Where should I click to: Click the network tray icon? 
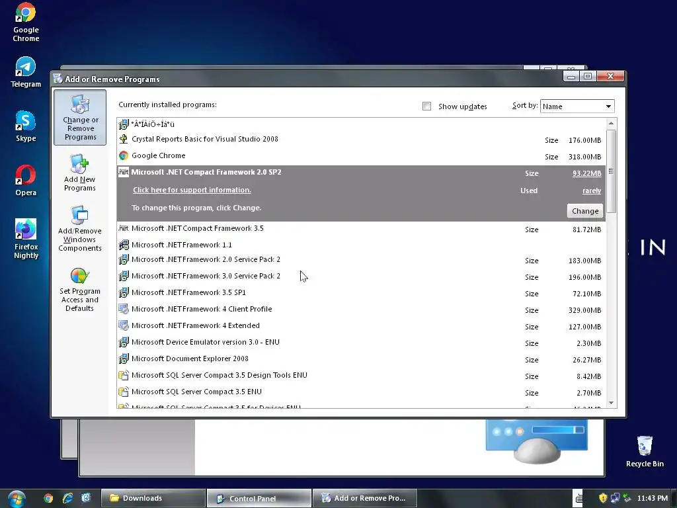point(615,498)
